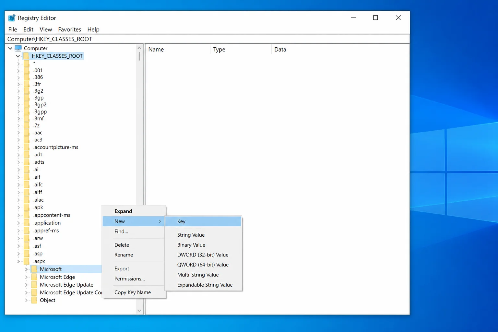Image resolution: width=498 pixels, height=332 pixels.
Task: Click the Name column header
Action: pos(178,50)
